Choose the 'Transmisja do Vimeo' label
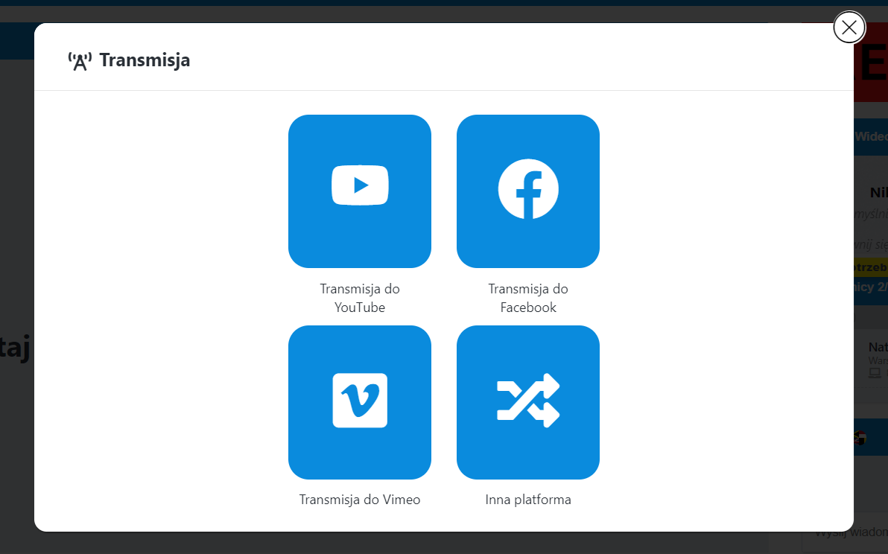This screenshot has height=554, width=888. coord(360,500)
